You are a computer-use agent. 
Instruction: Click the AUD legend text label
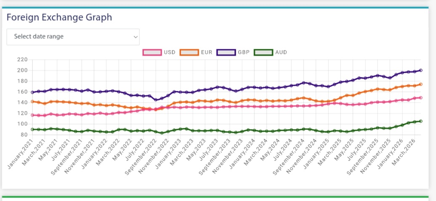point(281,53)
